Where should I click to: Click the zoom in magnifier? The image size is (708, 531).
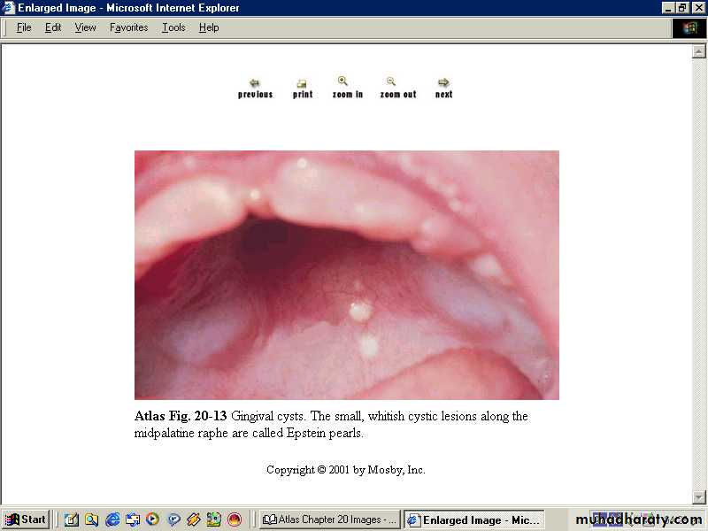pos(347,87)
